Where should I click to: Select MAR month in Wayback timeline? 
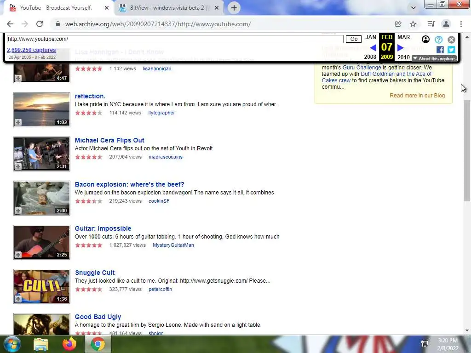[404, 37]
